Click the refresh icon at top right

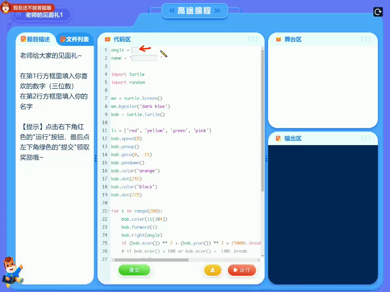click(378, 12)
